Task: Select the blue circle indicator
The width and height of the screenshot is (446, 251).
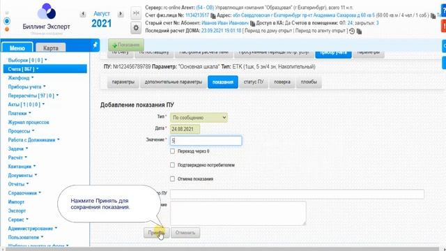Action: pos(7,21)
